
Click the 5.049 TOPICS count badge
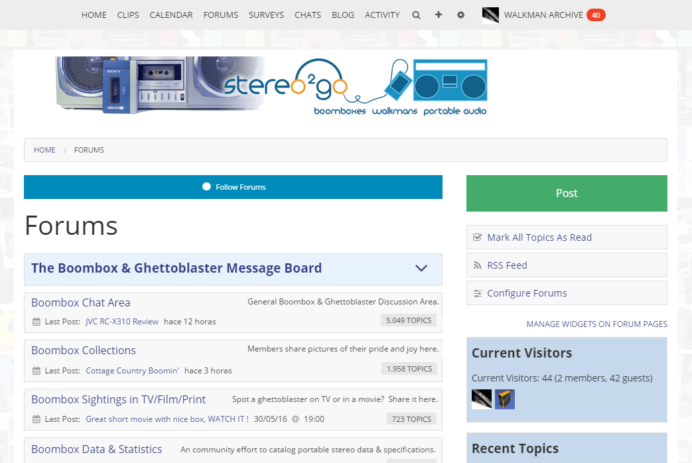[x=409, y=320]
